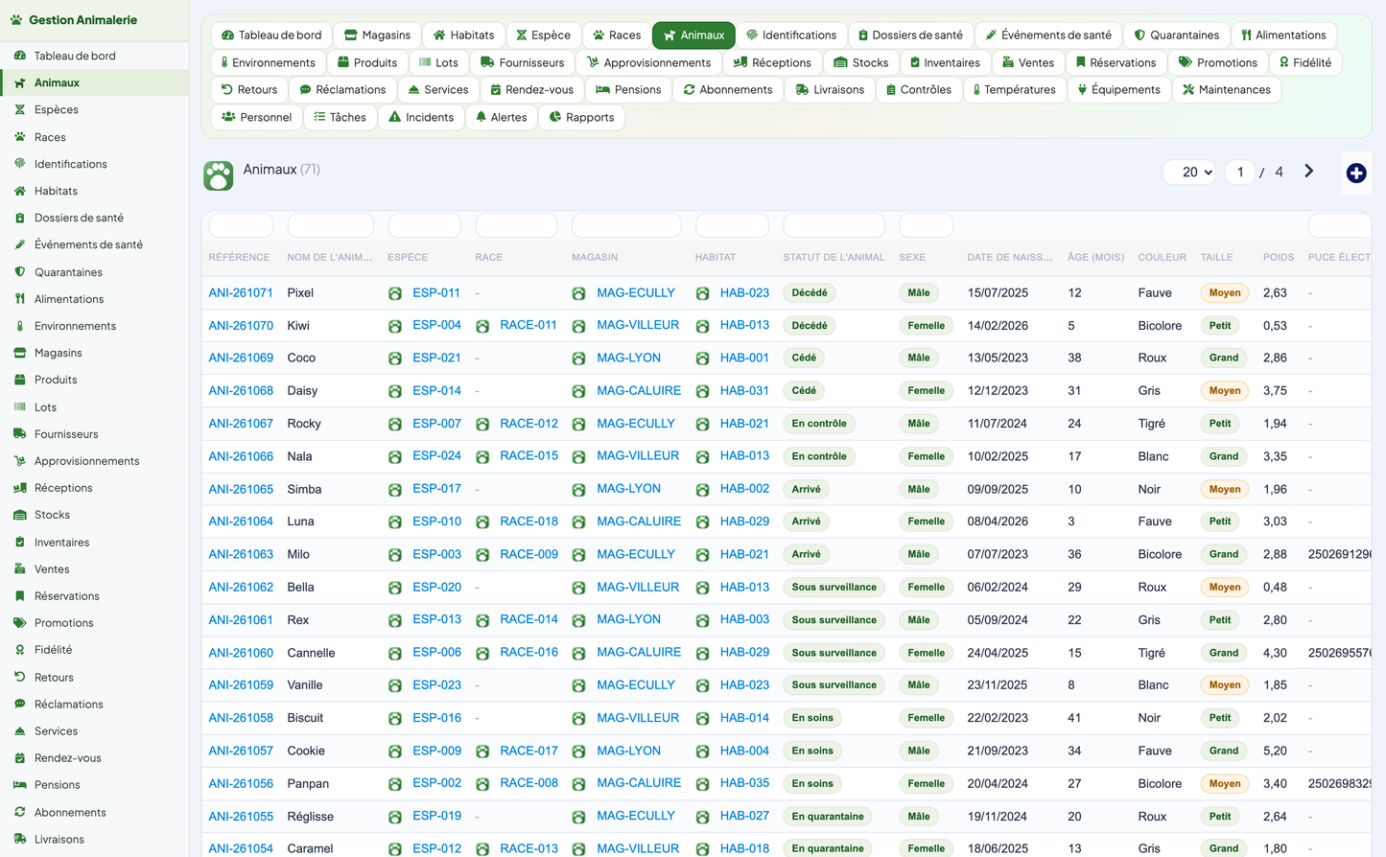Click the blue plus add-animal icon
Image resolution: width=1386 pixels, height=857 pixels.
pos(1355,173)
